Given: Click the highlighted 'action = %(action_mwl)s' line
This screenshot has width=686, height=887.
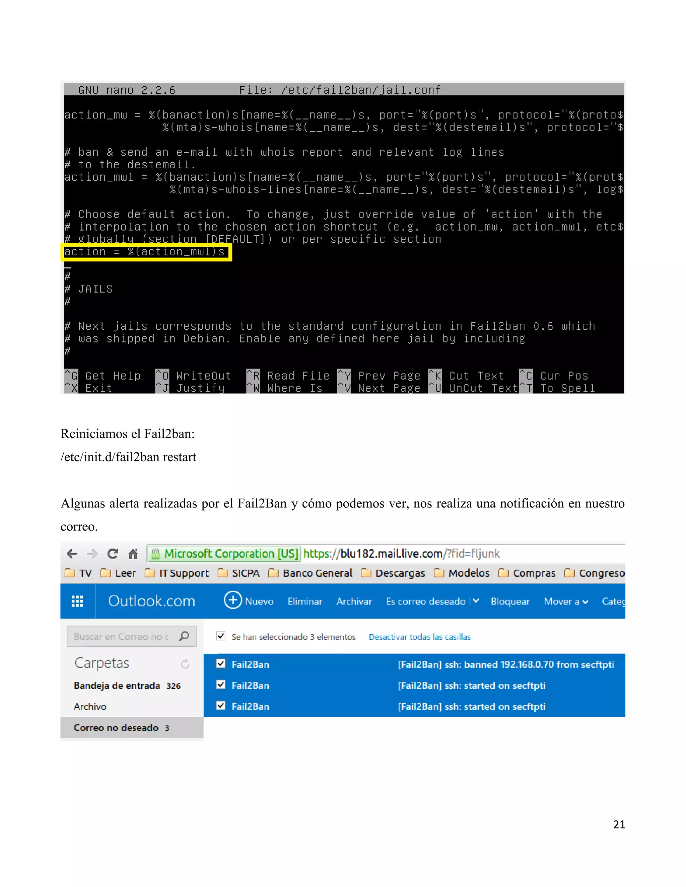Looking at the screenshot, I should coord(145,252).
